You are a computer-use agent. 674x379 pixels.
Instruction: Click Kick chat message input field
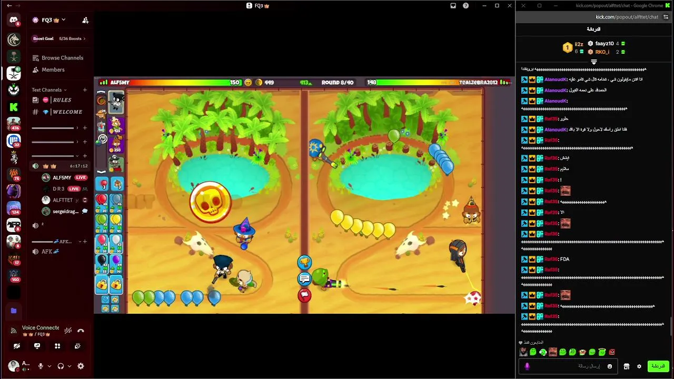tap(569, 366)
